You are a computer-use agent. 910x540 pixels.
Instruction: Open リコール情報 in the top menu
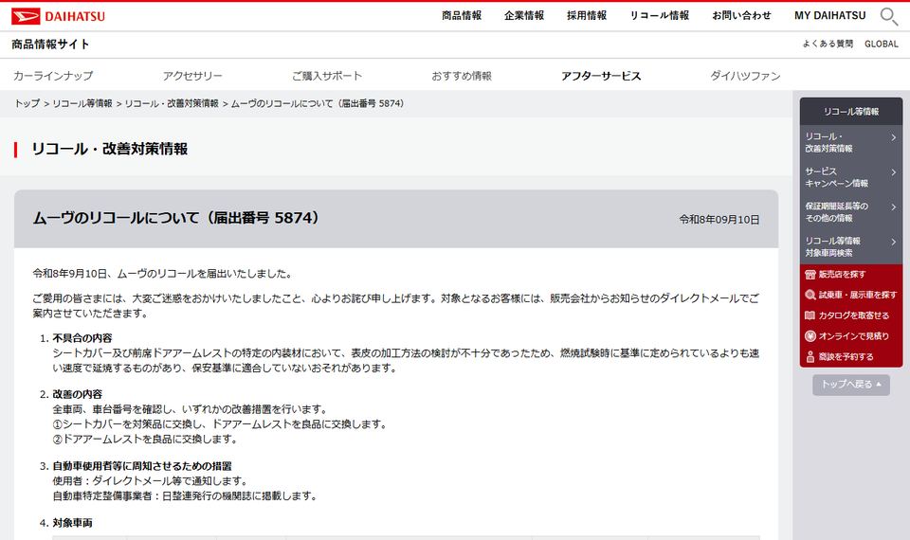660,16
